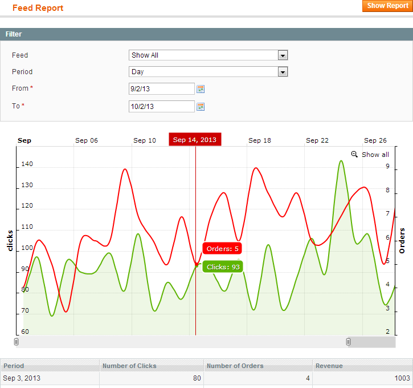This screenshot has height=388, width=413.
Task: Expand the Period dropdown arrow
Action: (x=283, y=72)
